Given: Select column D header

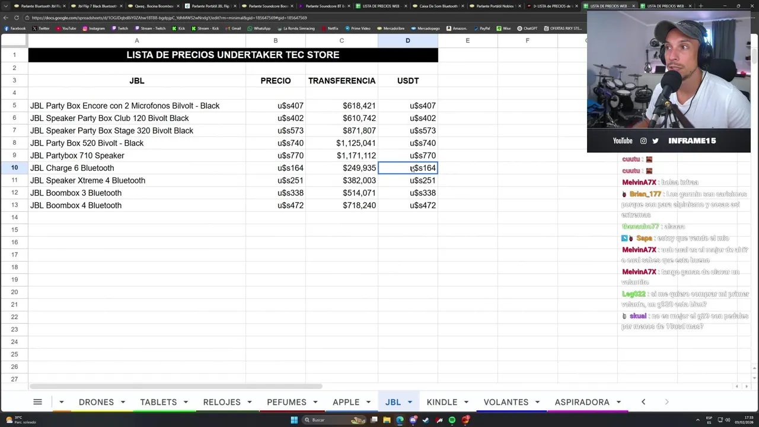Looking at the screenshot, I should click(x=407, y=40).
